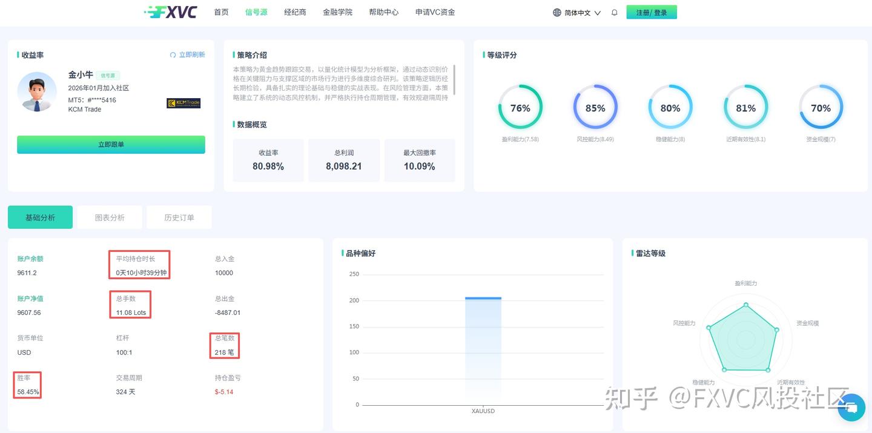Viewport: 872px width, 433px height.
Task: Click the highlighted 胜率 statistic box
Action: tap(27, 385)
